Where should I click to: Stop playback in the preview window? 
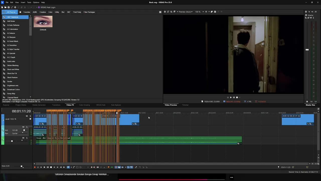[x=237, y=97]
